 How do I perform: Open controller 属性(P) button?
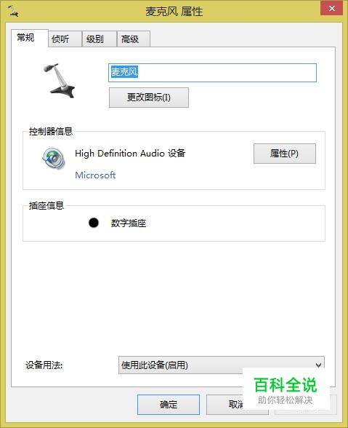[285, 154]
